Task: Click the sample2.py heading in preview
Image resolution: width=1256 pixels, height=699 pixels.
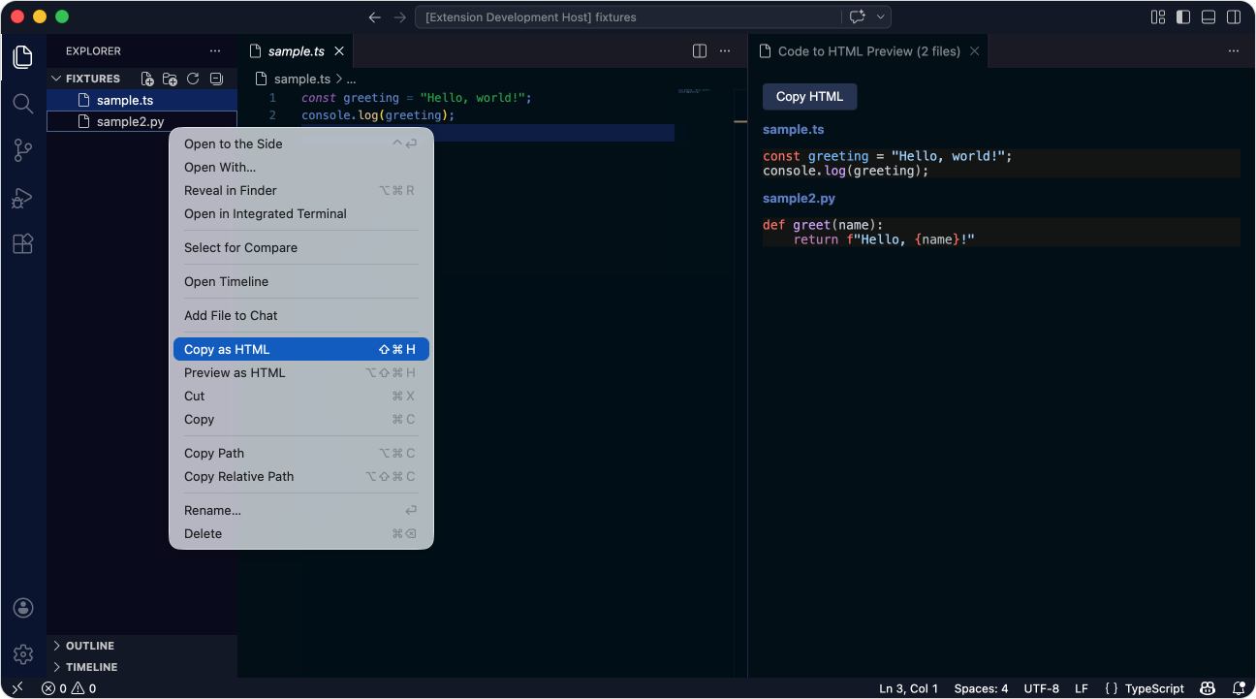Action: (x=799, y=198)
